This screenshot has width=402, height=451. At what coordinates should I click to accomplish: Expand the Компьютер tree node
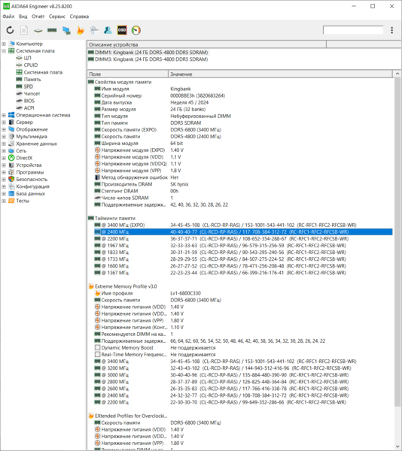(4, 44)
